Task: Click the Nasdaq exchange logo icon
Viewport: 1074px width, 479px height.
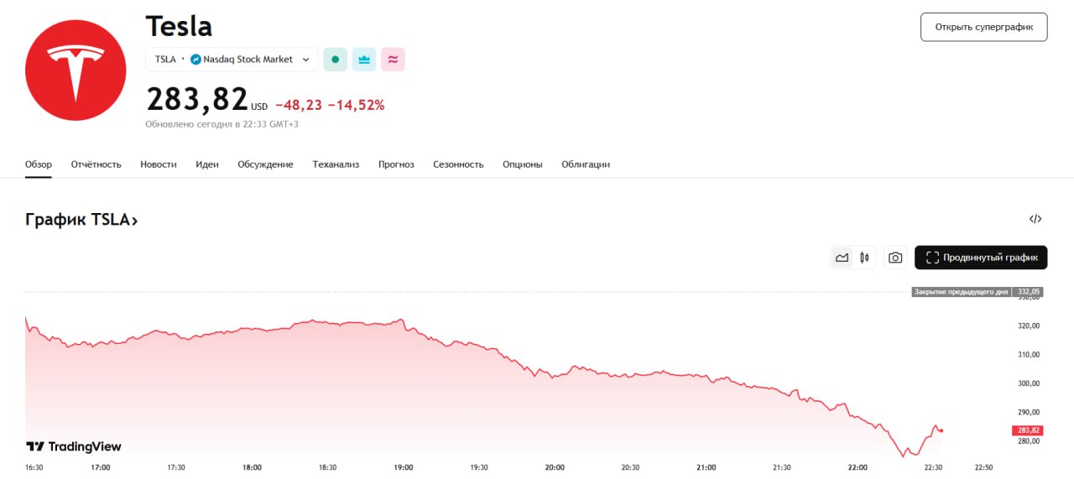Action: pos(196,60)
